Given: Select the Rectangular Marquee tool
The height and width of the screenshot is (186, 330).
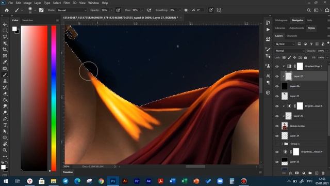Looking at the screenshot, I should click(x=5, y=30).
